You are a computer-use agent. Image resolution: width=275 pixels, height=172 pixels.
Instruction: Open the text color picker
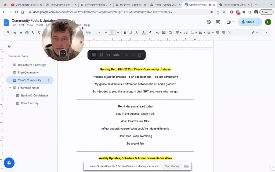143,33
